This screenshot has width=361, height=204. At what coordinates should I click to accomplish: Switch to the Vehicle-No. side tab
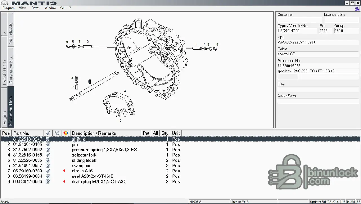pyautogui.click(x=11, y=29)
